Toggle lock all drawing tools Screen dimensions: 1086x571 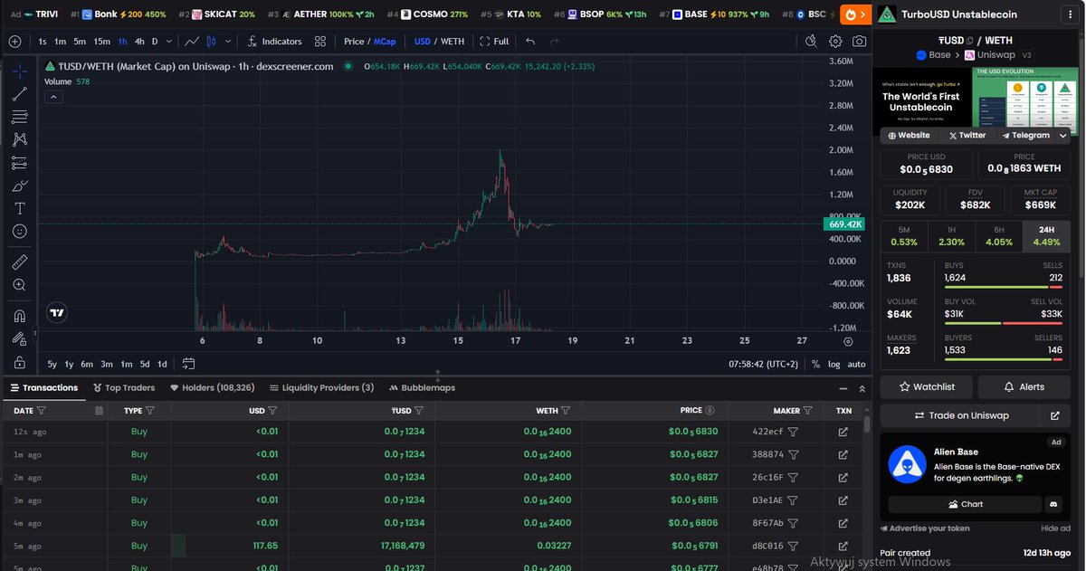[x=19, y=362]
